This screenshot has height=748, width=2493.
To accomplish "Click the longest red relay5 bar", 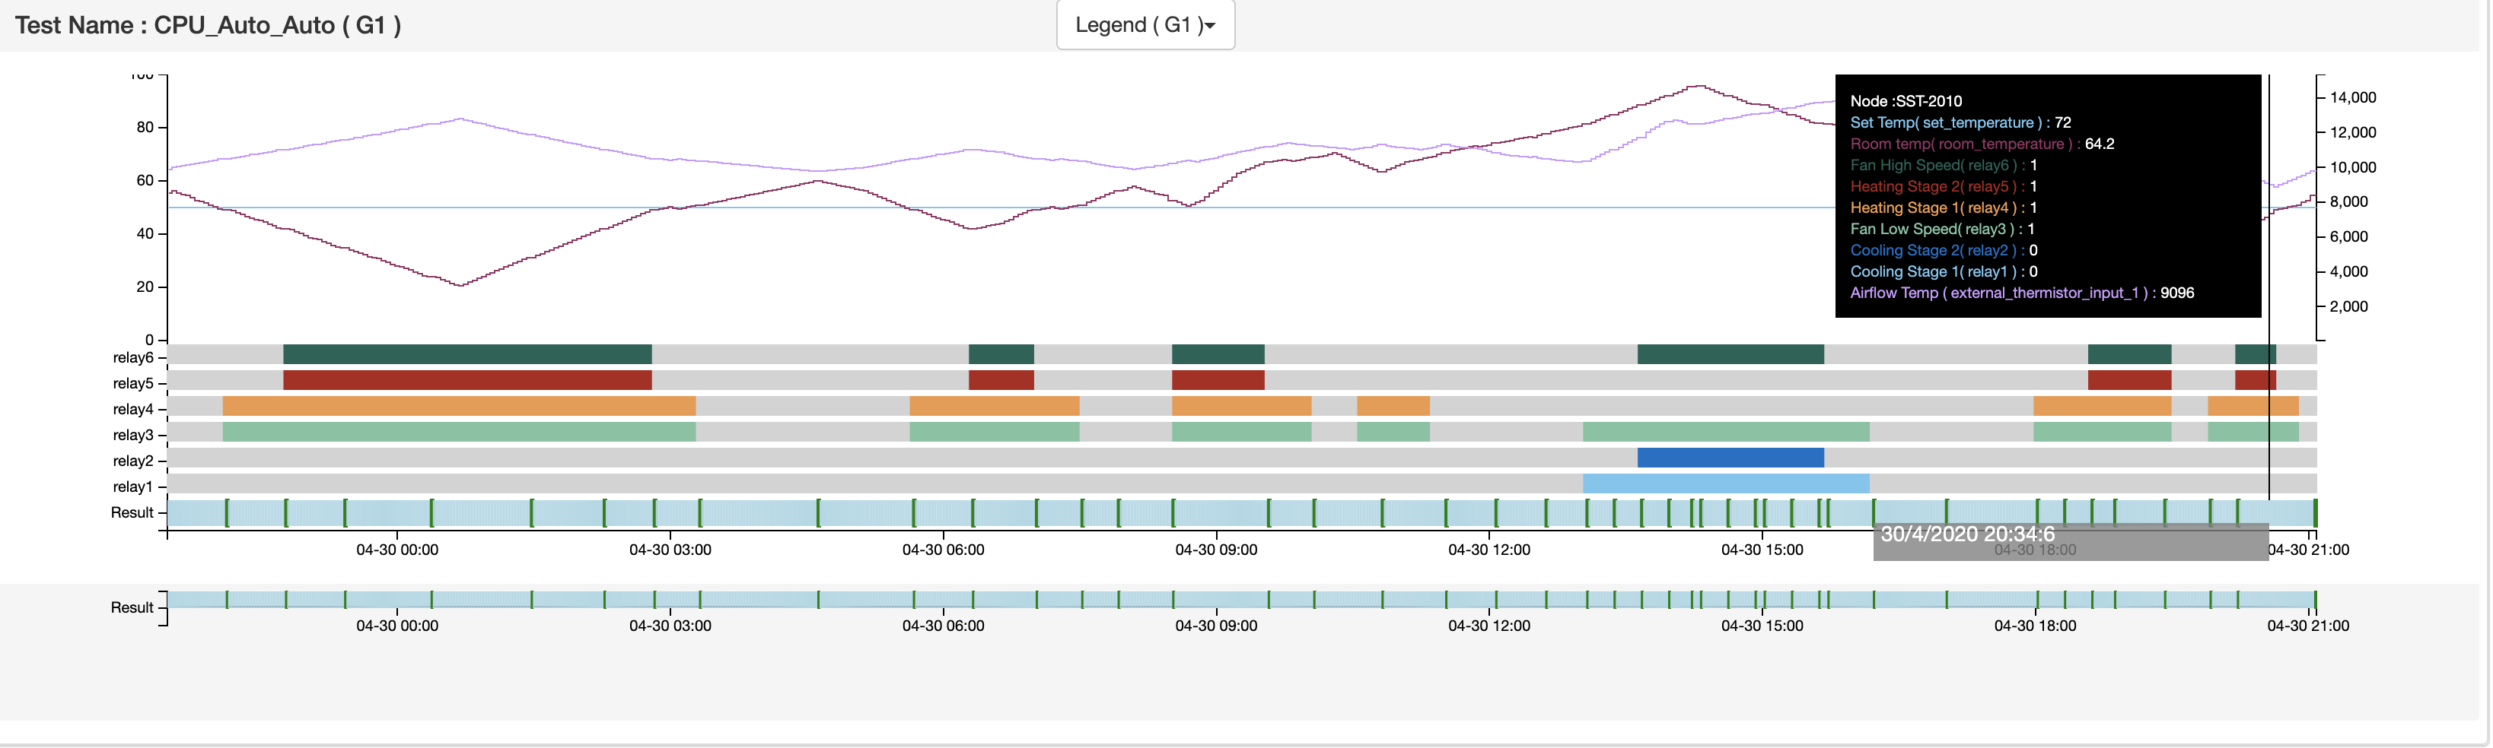I will (x=466, y=381).
